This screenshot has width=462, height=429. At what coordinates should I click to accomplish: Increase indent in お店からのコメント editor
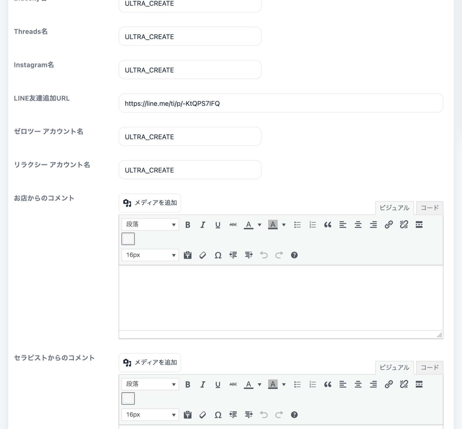point(249,255)
